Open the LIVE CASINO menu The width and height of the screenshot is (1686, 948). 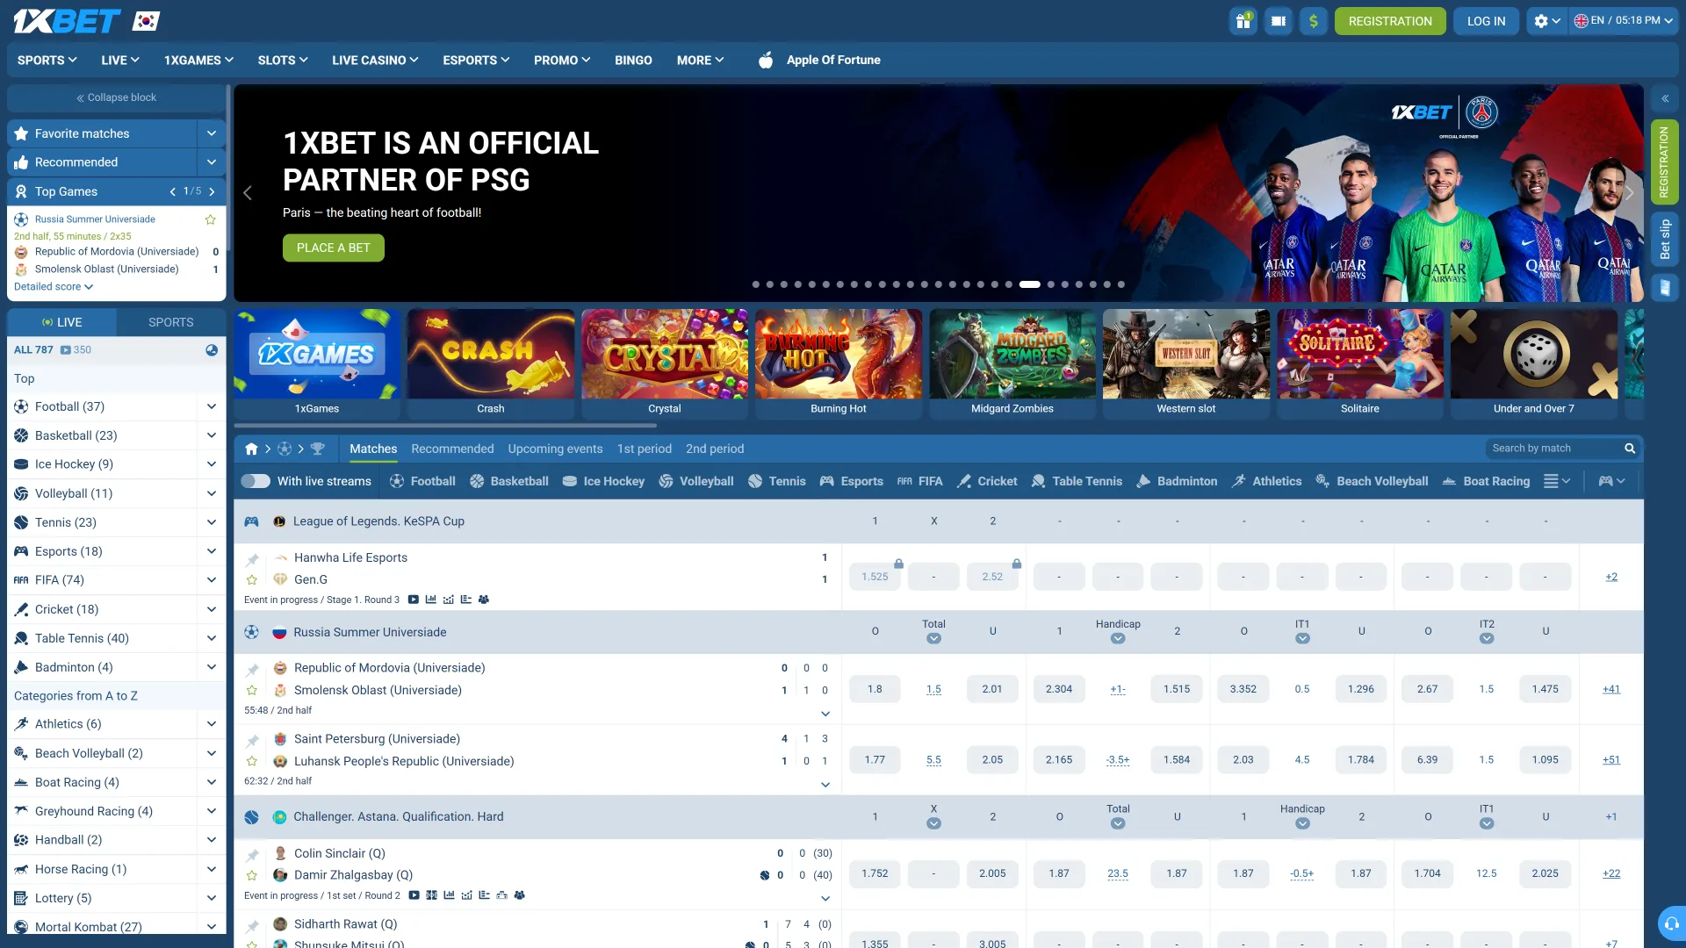375,61
